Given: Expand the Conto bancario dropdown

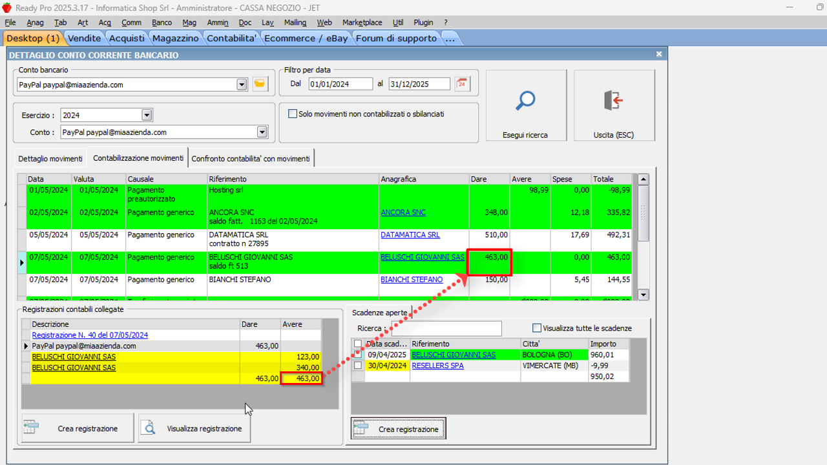Looking at the screenshot, I should pos(242,84).
